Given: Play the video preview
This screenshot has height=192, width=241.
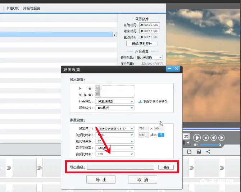Looking at the screenshot, I should [197, 138].
